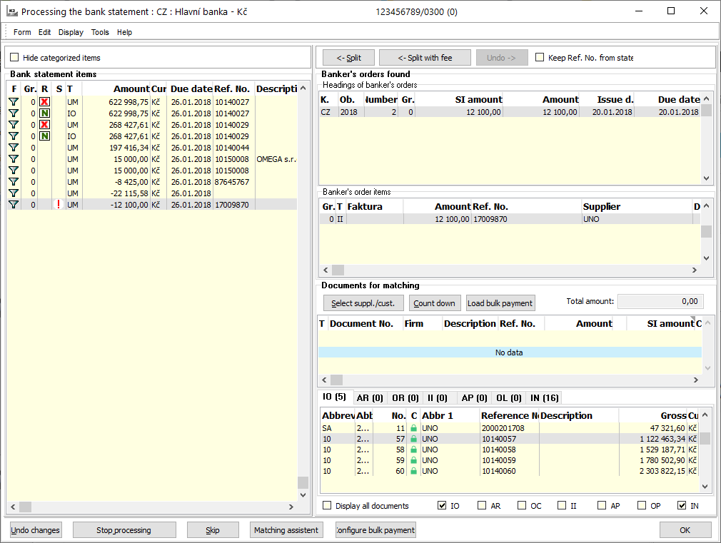Click filter icon in 268 427,61 UM row
This screenshot has width=721, height=543.
coord(14,125)
